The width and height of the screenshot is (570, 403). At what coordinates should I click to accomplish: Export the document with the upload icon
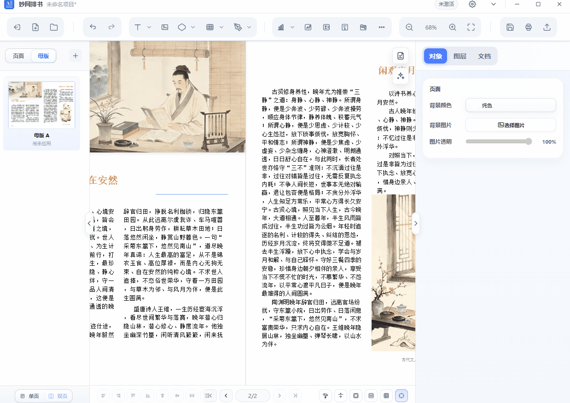click(x=547, y=27)
